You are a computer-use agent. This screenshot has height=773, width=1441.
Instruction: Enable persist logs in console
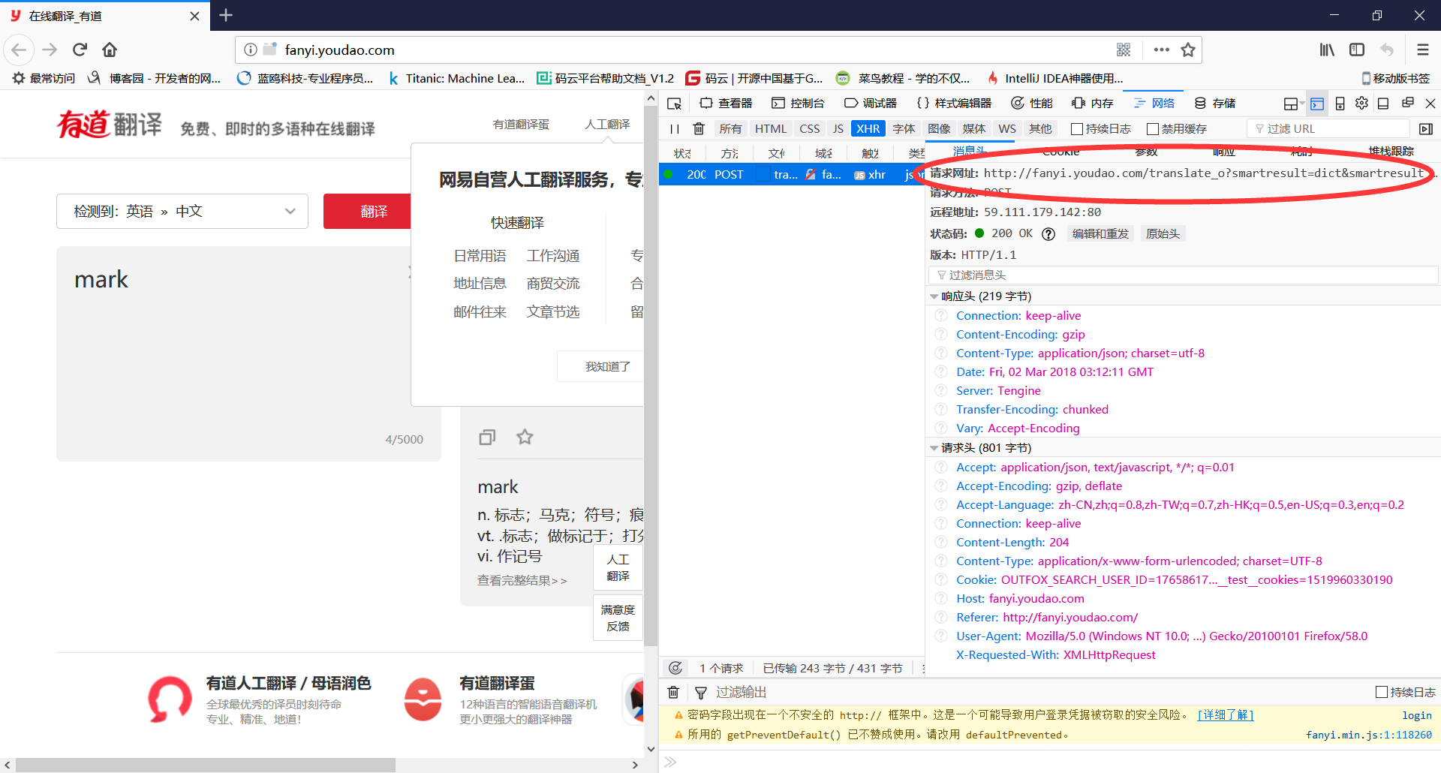click(x=1382, y=692)
